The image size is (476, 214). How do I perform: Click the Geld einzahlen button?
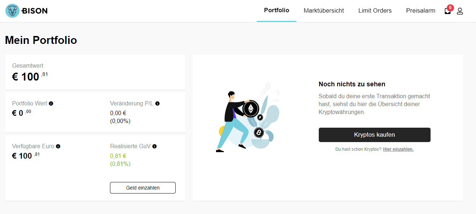(x=143, y=188)
